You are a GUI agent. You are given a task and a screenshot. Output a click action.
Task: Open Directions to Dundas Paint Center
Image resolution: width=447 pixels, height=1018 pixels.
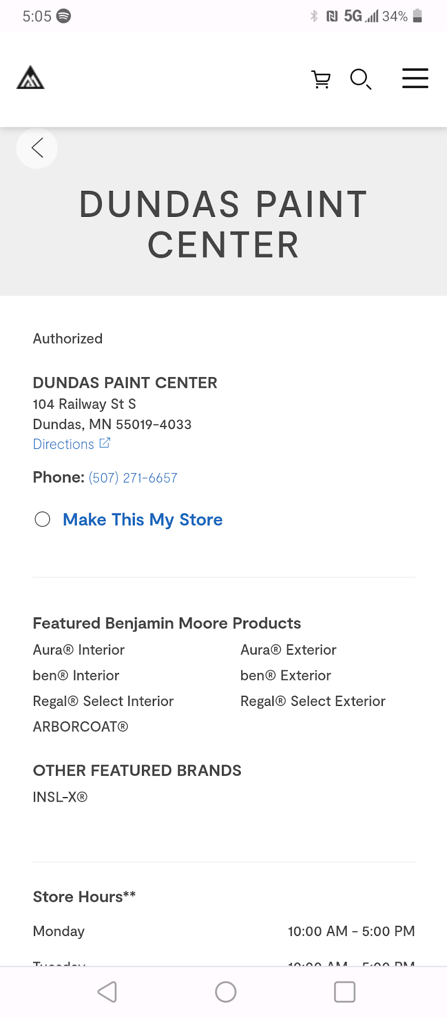pos(64,444)
